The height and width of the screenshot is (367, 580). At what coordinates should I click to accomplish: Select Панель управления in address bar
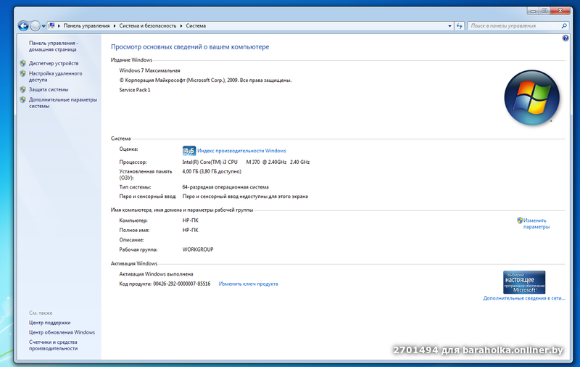86,26
